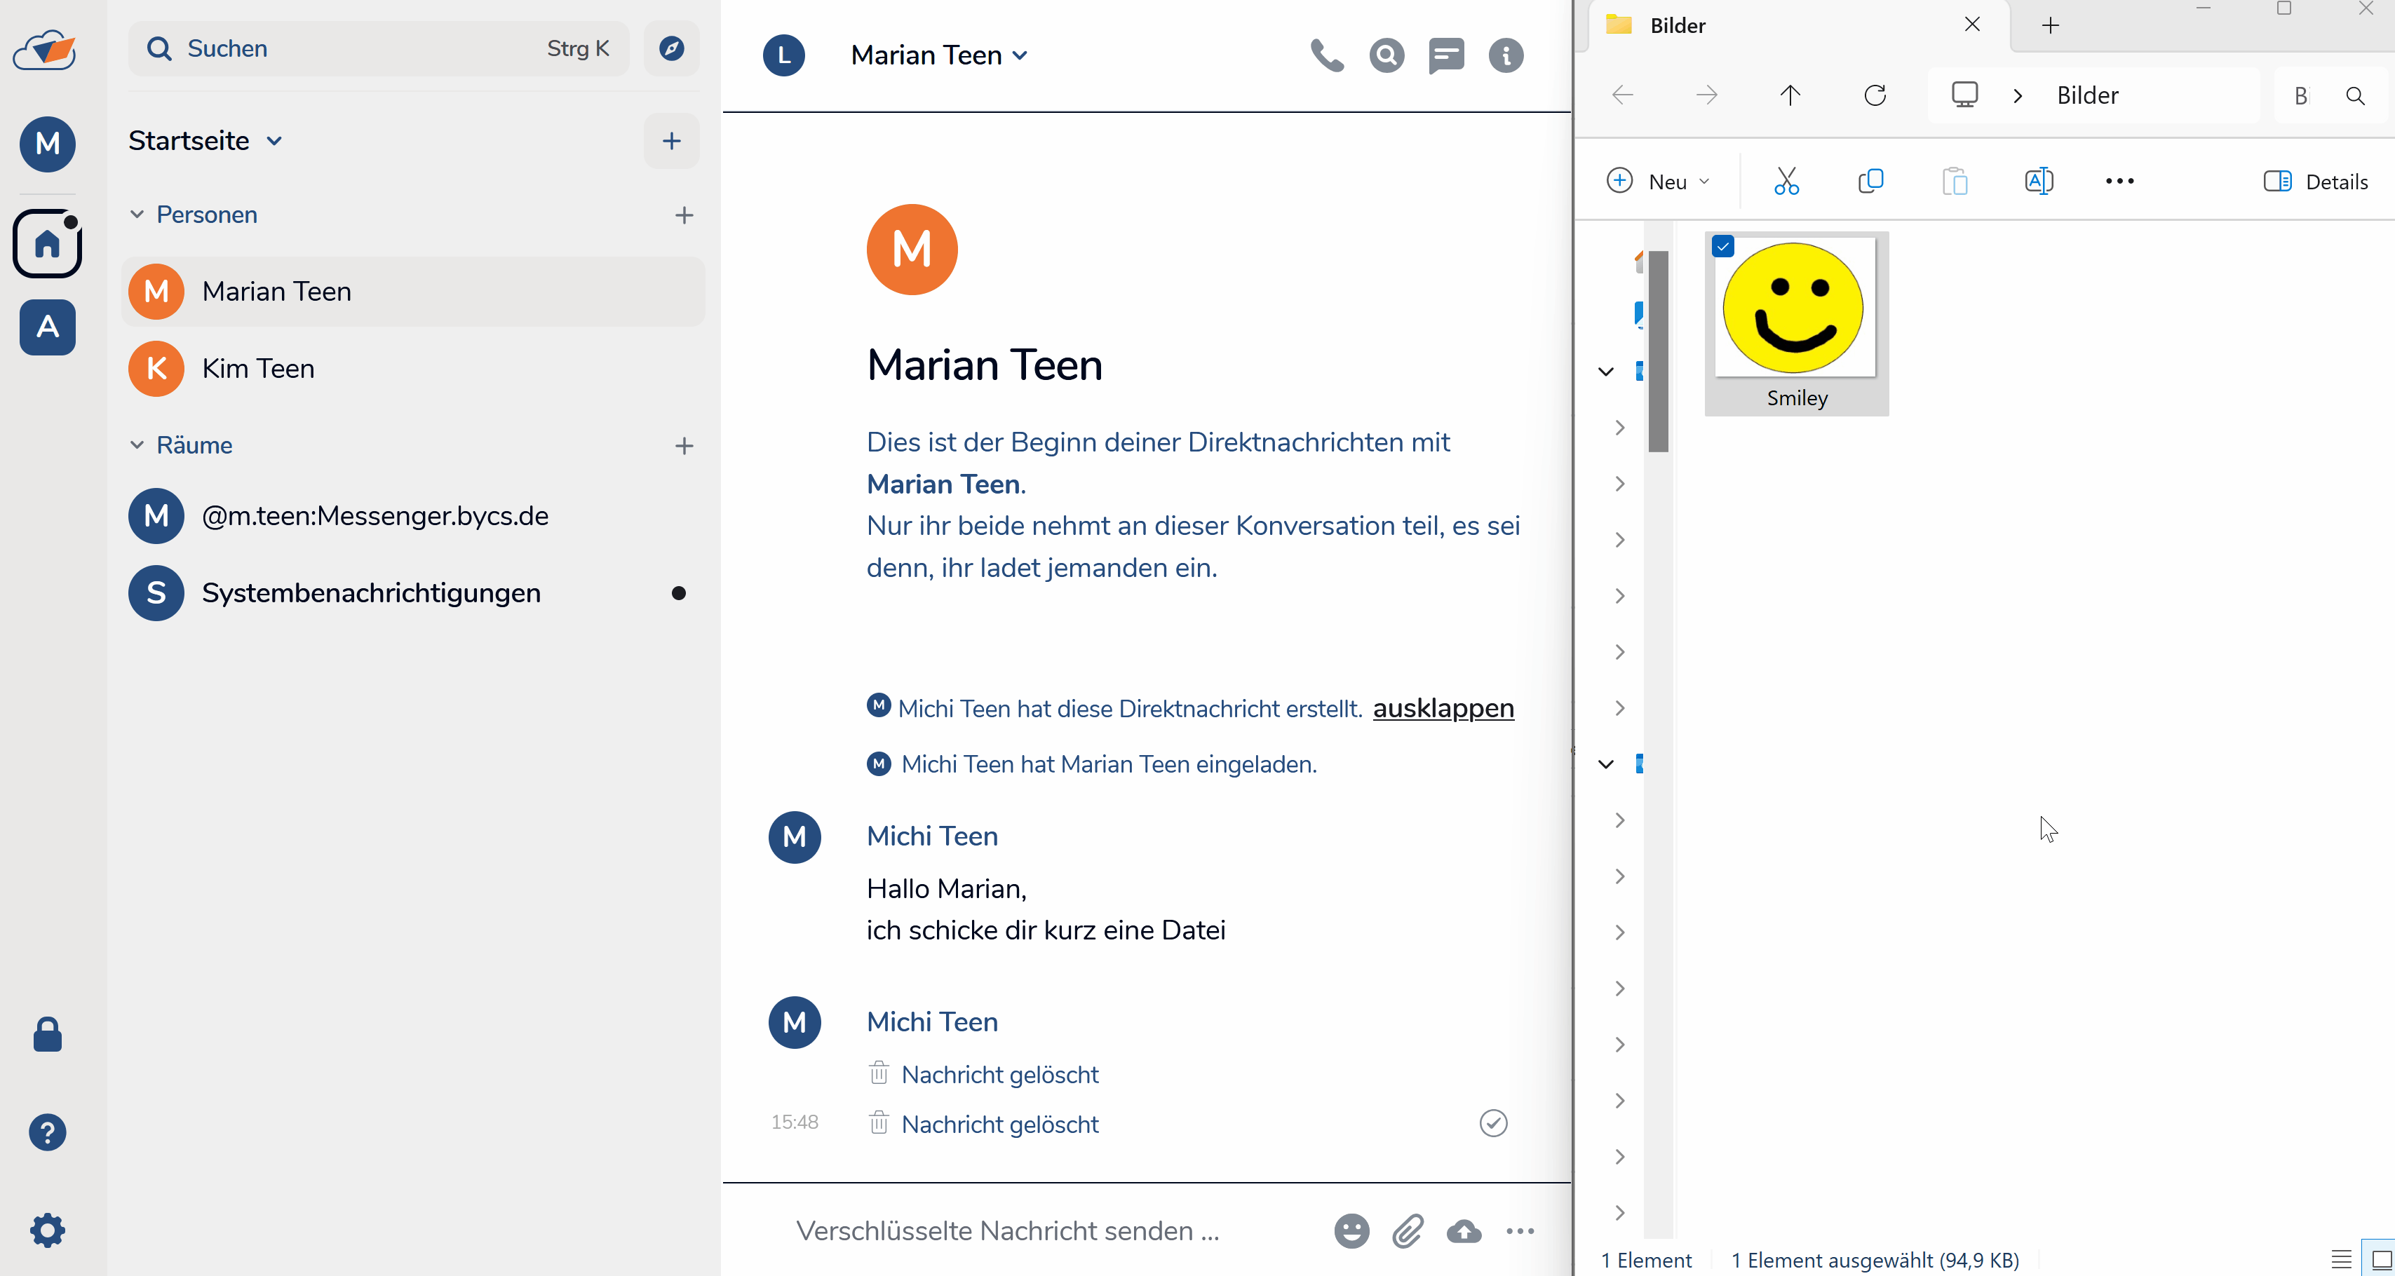Image resolution: width=2395 pixels, height=1276 pixels.
Task: Toggle the Smiley file selection checkbox
Action: [1723, 246]
